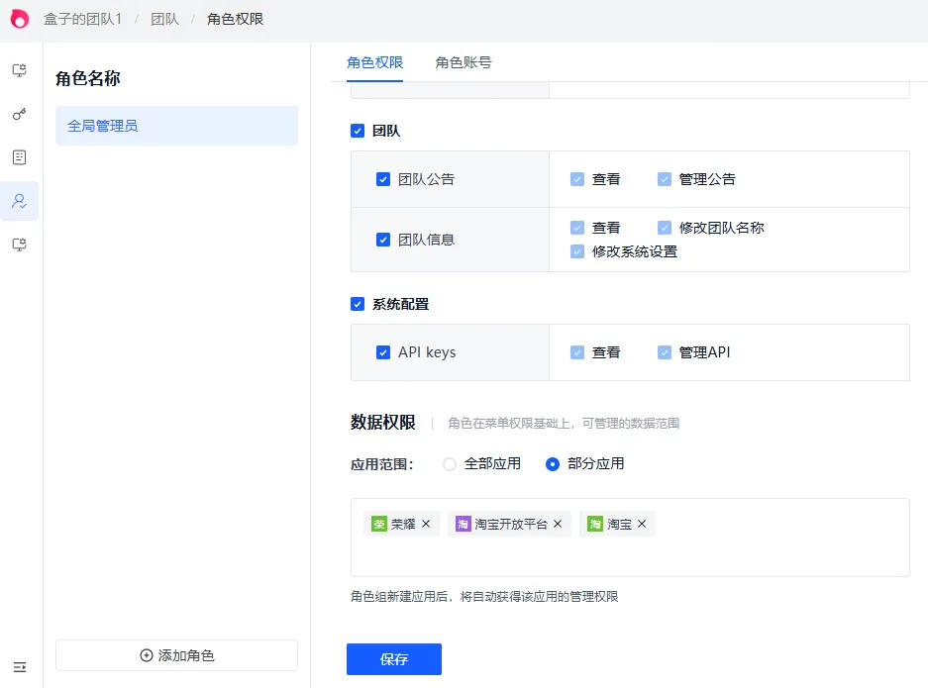Click the topmost monitor settings sidebar icon
This screenshot has height=688, width=928.
point(19,71)
